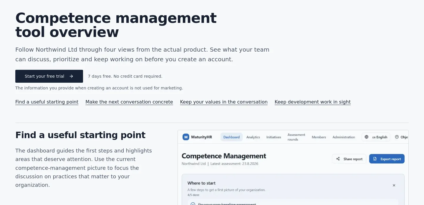Click the Where to start heading
This screenshot has height=205, width=424.
click(x=202, y=183)
